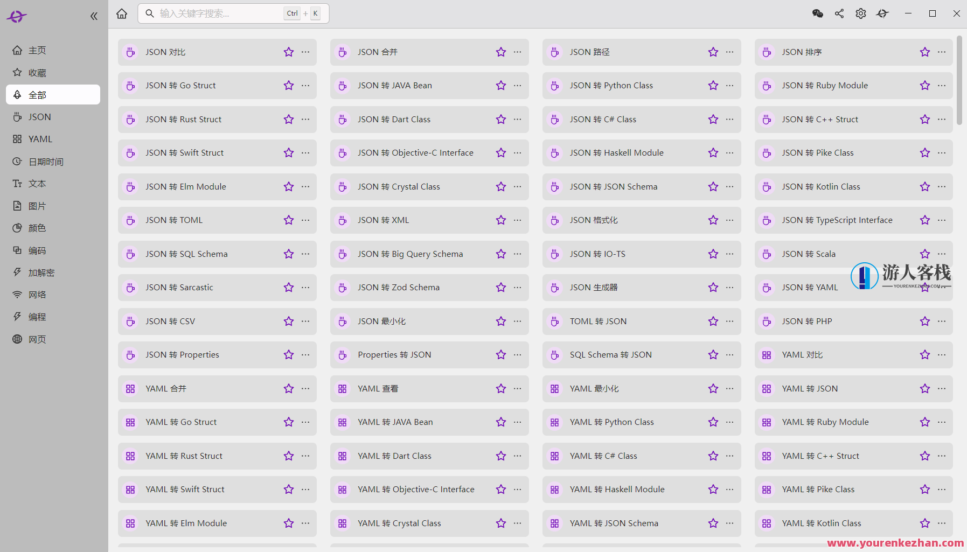Click the home icon in top bar
The image size is (967, 552).
click(122, 13)
